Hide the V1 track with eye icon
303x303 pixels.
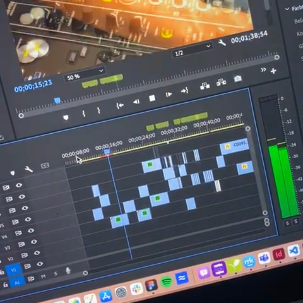[x=40, y=264]
